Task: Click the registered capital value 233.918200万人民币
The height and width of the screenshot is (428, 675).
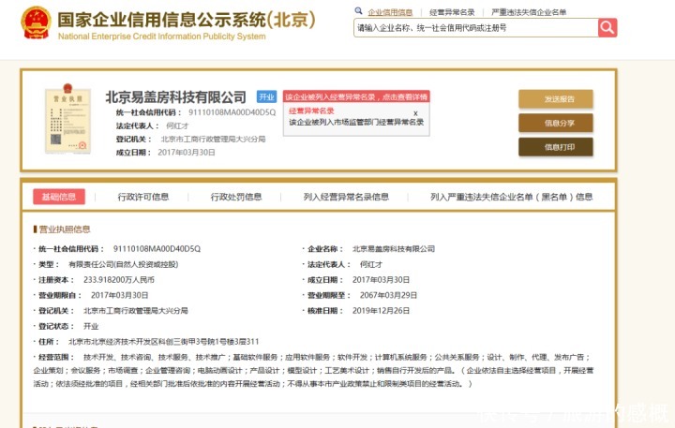Action: [x=119, y=280]
